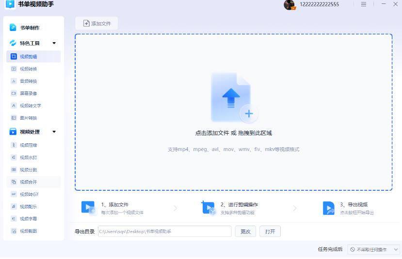Screen dimensions: 402x259
Task: Open the 视频合并 tool icon
Action: pyautogui.click(x=14, y=182)
